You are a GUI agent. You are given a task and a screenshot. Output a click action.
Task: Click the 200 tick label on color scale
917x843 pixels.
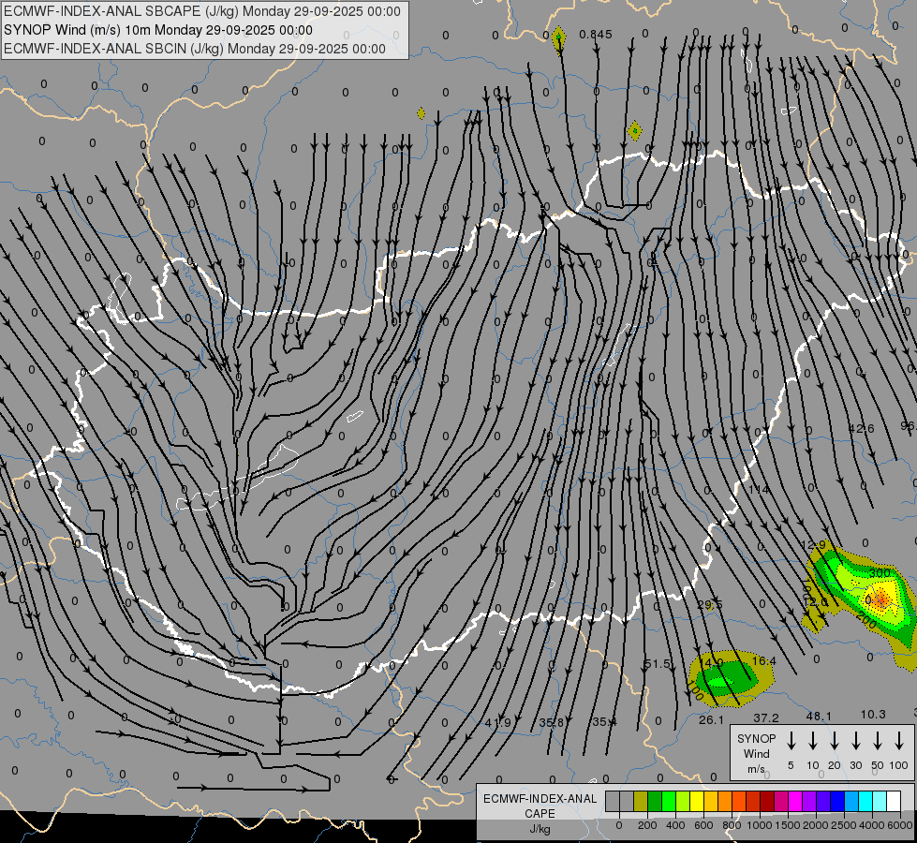[647, 825]
